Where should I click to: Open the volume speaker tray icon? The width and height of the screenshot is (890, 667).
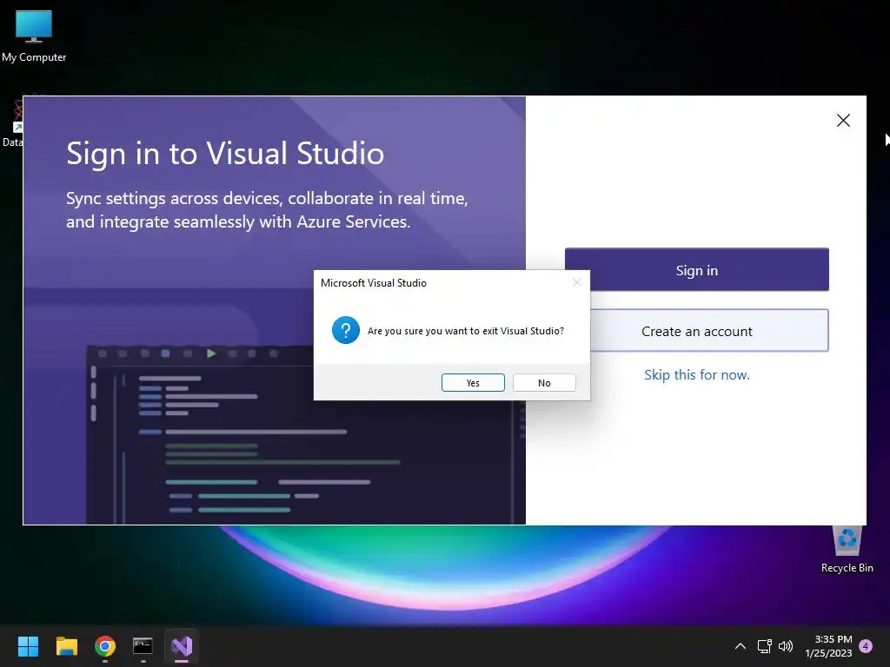pos(786,646)
